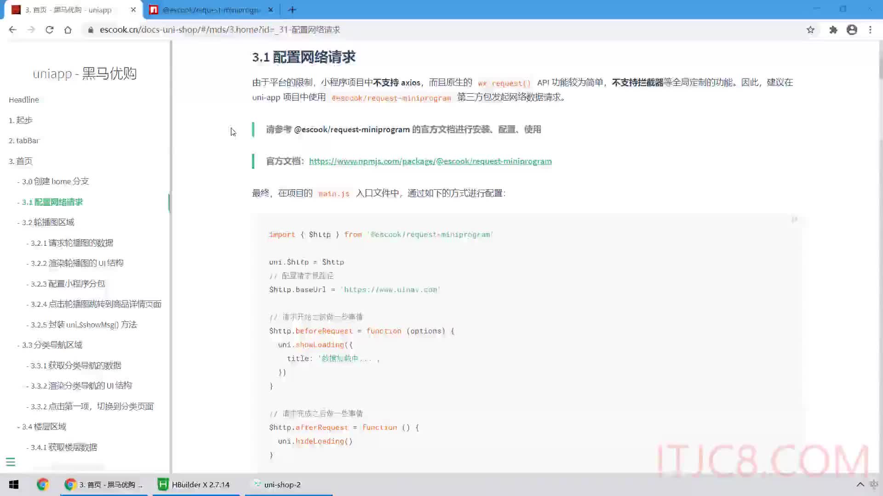Click the browser Forward arrow
The height and width of the screenshot is (496, 883).
(x=31, y=30)
